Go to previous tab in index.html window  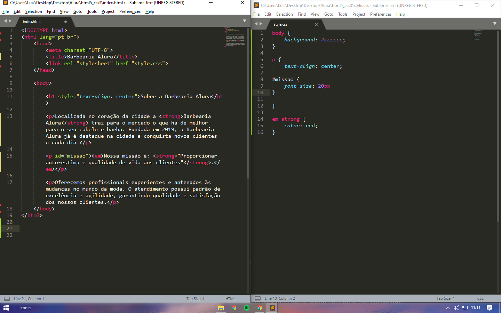point(5,21)
